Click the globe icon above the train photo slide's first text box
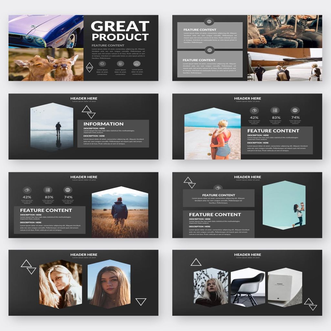Viewport: 331px width, 331px height. click(209, 22)
